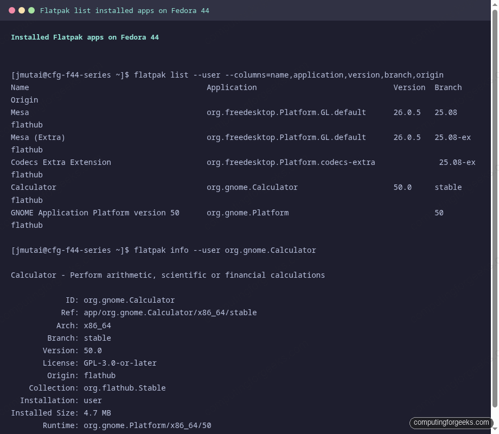Click the Installed Size value '4.7 MB'

click(98, 413)
